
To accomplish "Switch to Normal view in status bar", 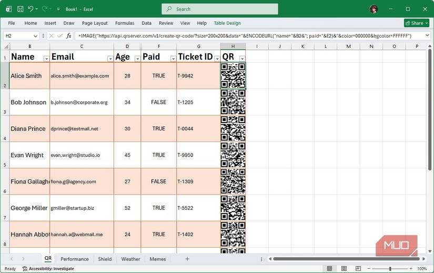I will tap(329, 269).
